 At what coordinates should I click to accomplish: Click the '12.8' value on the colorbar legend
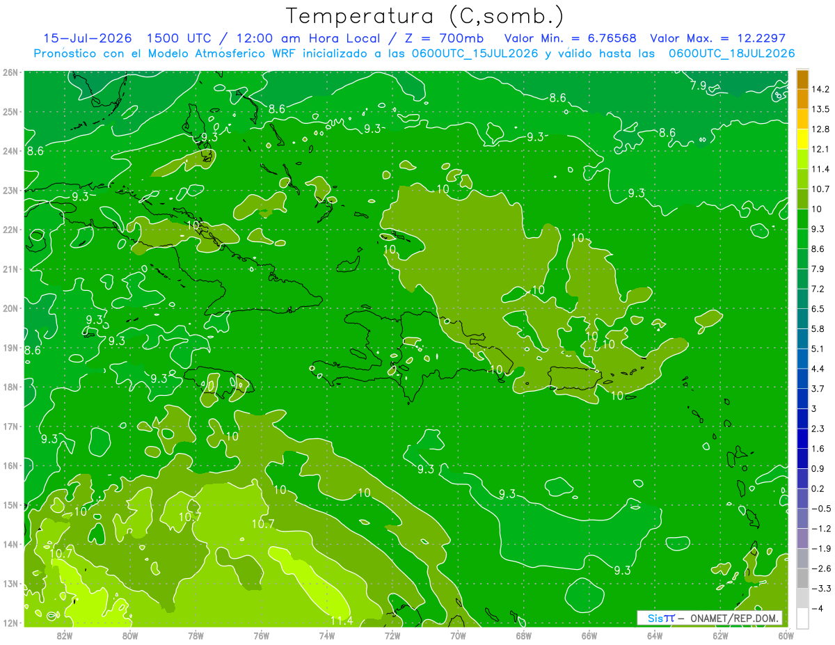pos(822,129)
